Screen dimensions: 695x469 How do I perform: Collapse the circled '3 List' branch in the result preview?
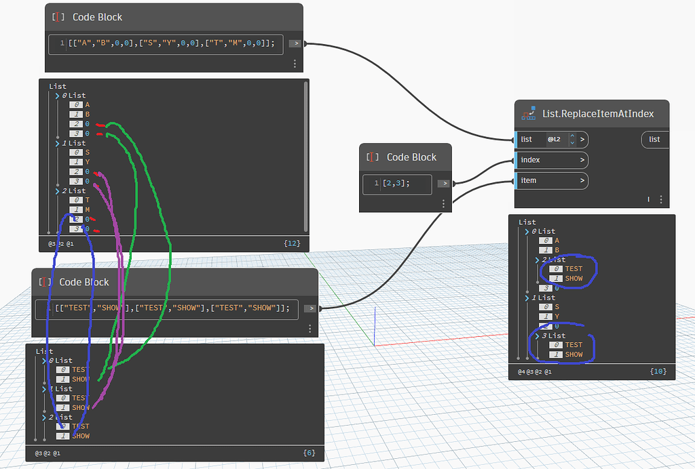pyautogui.click(x=537, y=335)
